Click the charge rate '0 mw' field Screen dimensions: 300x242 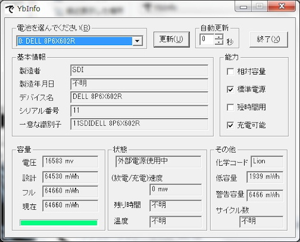click(176, 189)
